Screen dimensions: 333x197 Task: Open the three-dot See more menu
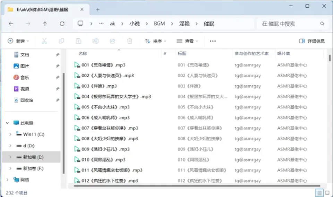[213, 41]
